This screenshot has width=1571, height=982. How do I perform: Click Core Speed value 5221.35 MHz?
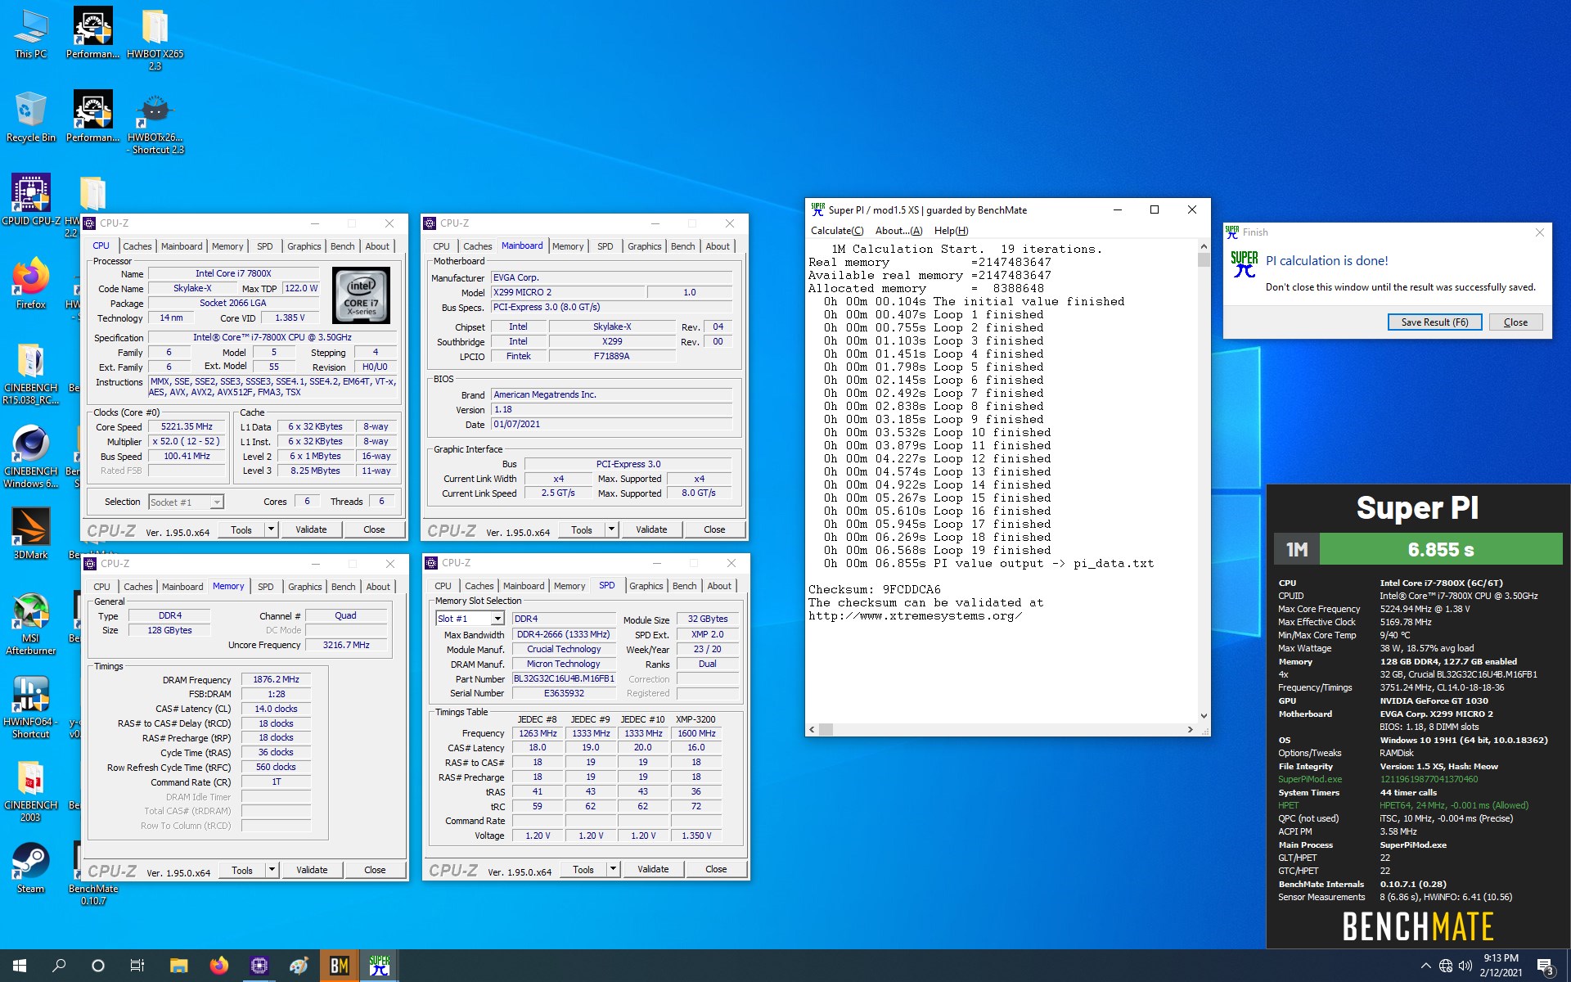coord(187,426)
